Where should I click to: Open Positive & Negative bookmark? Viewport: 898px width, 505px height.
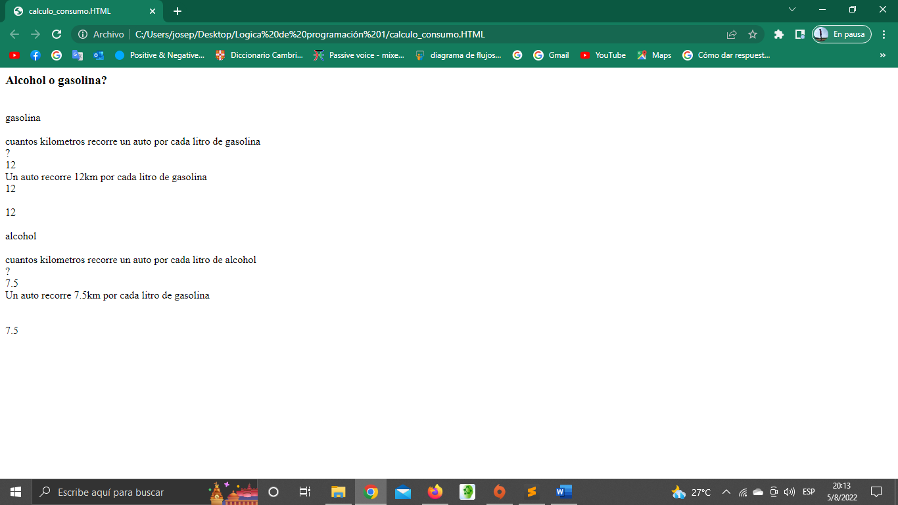(160, 55)
